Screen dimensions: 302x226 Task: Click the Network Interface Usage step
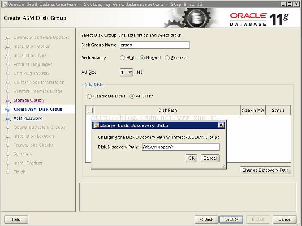click(x=38, y=91)
